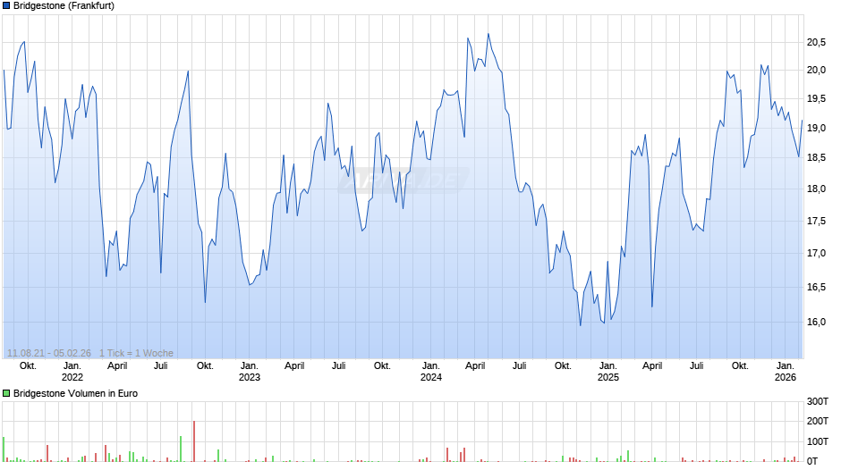
Task: Click the 17,5 price axis label
Action: 816,221
